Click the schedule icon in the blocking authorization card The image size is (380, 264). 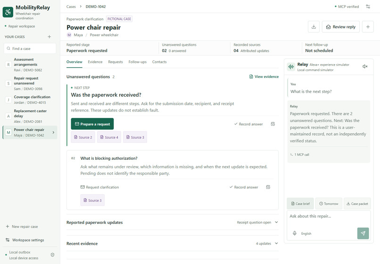[268, 187]
